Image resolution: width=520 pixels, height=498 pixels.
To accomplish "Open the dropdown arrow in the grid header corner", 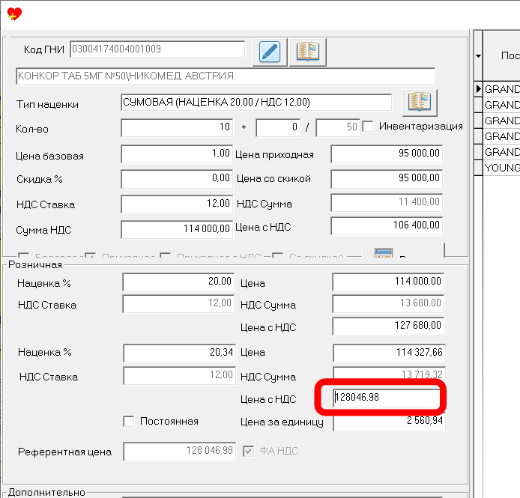I will [478, 55].
